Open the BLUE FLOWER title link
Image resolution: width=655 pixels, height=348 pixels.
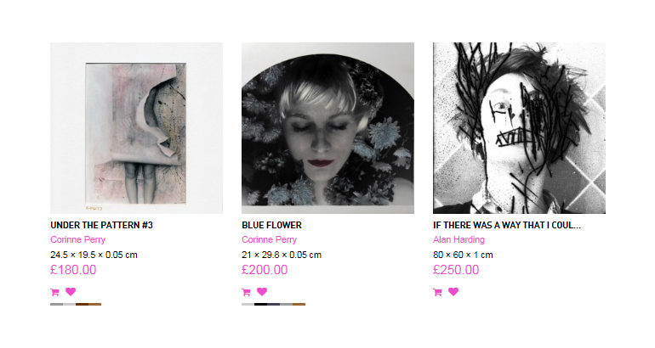(x=271, y=225)
